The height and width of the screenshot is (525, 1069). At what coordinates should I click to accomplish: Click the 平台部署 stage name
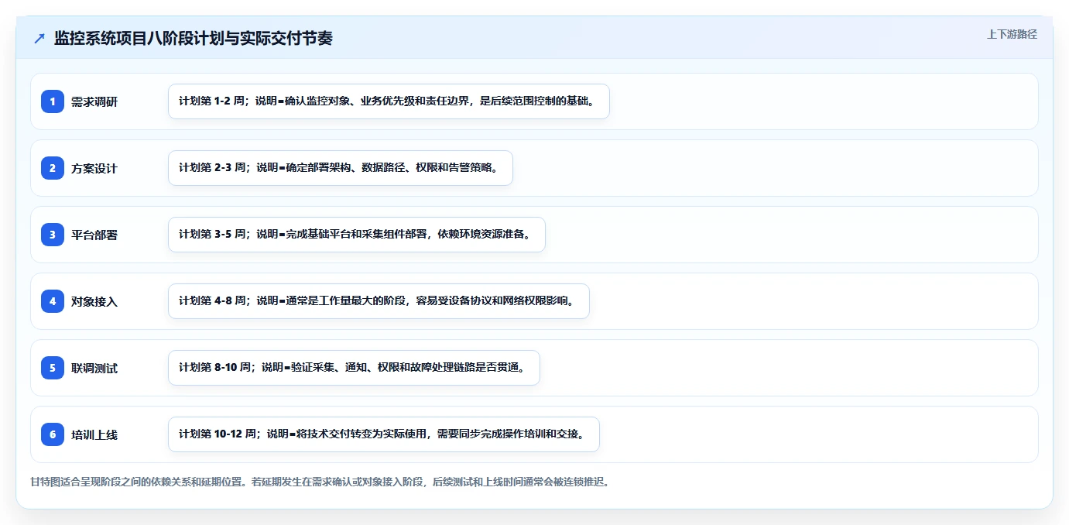click(94, 235)
